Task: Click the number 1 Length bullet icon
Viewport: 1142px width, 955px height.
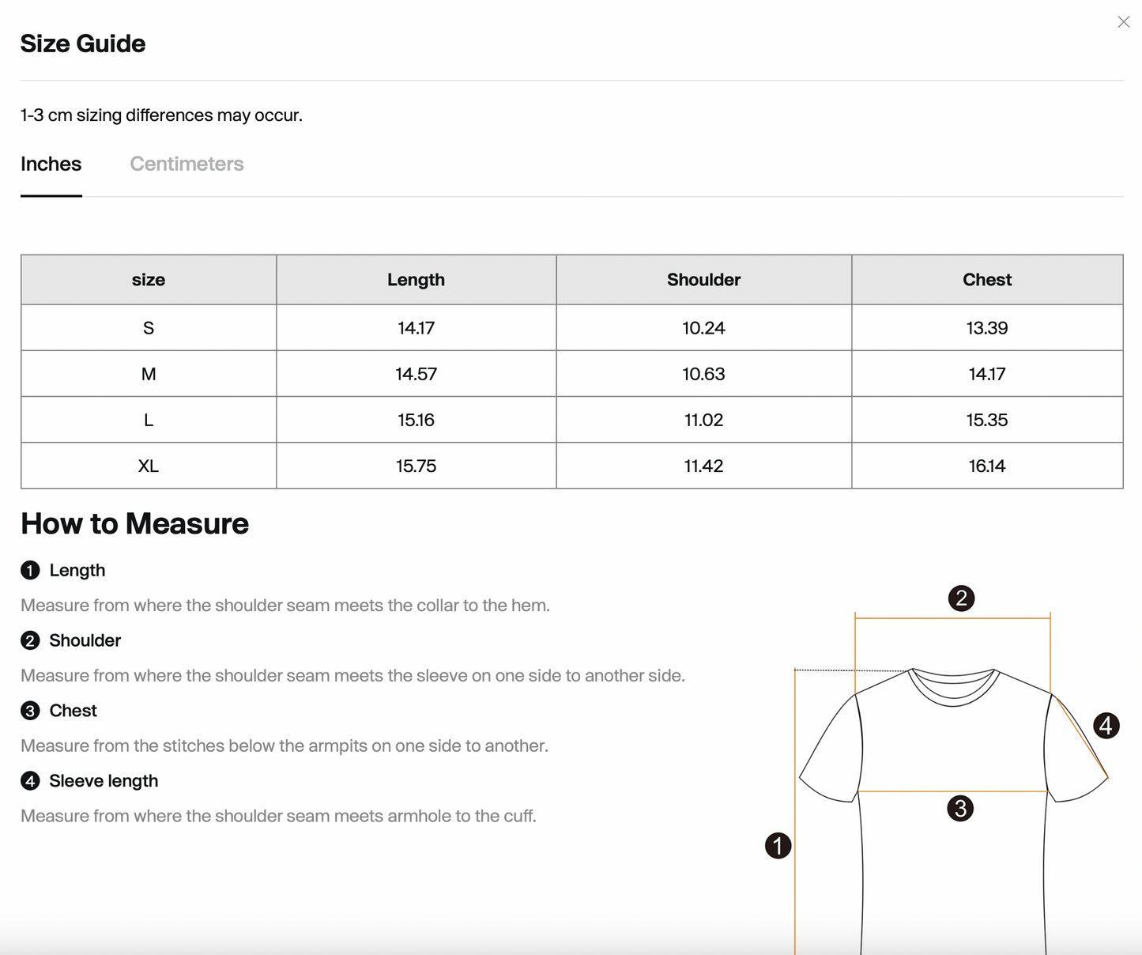Action: click(x=30, y=570)
